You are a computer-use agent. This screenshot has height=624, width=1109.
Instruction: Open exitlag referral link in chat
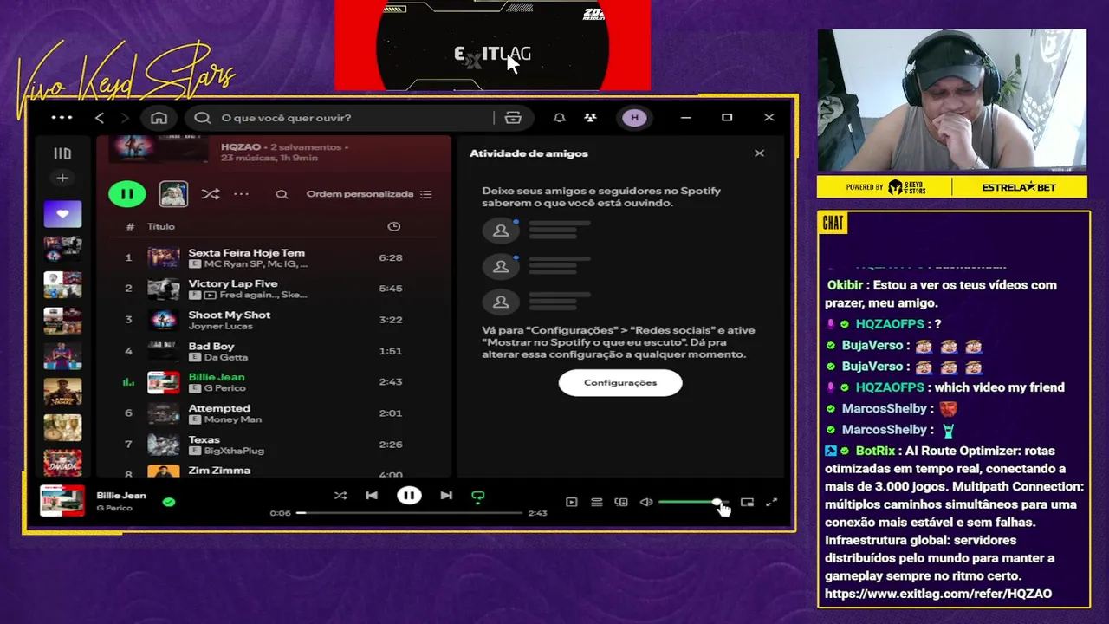[x=938, y=594]
